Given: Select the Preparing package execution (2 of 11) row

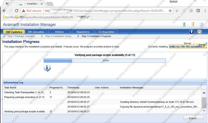Looking at the screenshot, I should 102,97.
